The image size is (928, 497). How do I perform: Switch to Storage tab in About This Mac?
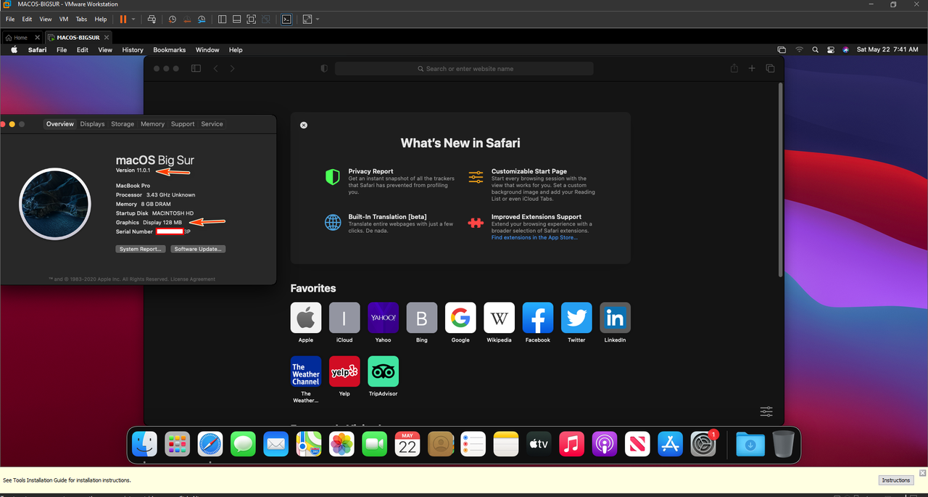pos(123,124)
